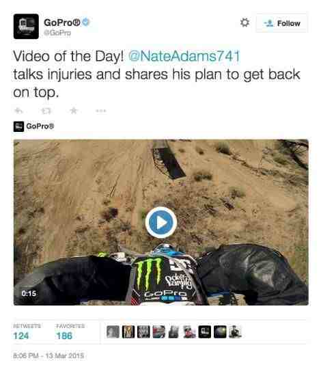Viewport: 321px width, 365px height.
Task: Open the black GoPro-logo avatar in row
Action: click(x=205, y=332)
